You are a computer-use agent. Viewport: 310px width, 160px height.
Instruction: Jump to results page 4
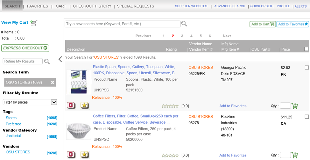coord(191,36)
